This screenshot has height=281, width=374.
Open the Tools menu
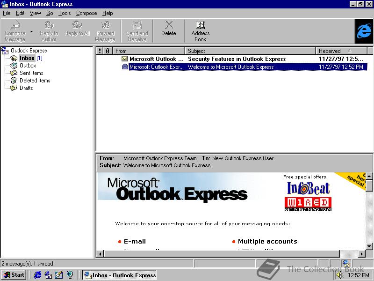(65, 13)
